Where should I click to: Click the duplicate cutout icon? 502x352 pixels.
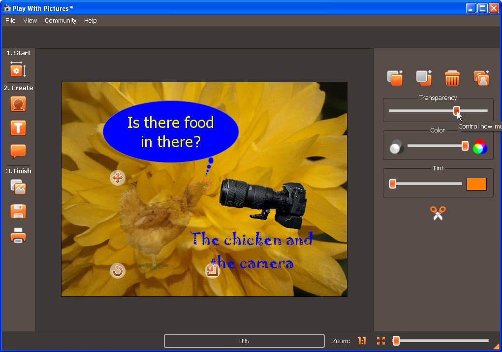pos(481,78)
